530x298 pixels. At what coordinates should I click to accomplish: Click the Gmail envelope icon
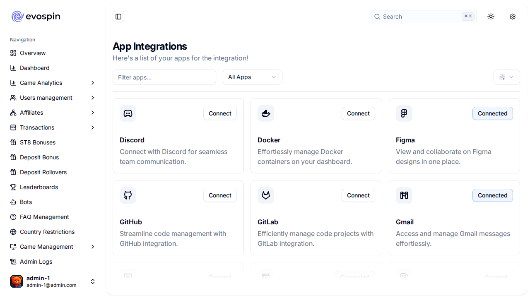pyautogui.click(x=404, y=195)
